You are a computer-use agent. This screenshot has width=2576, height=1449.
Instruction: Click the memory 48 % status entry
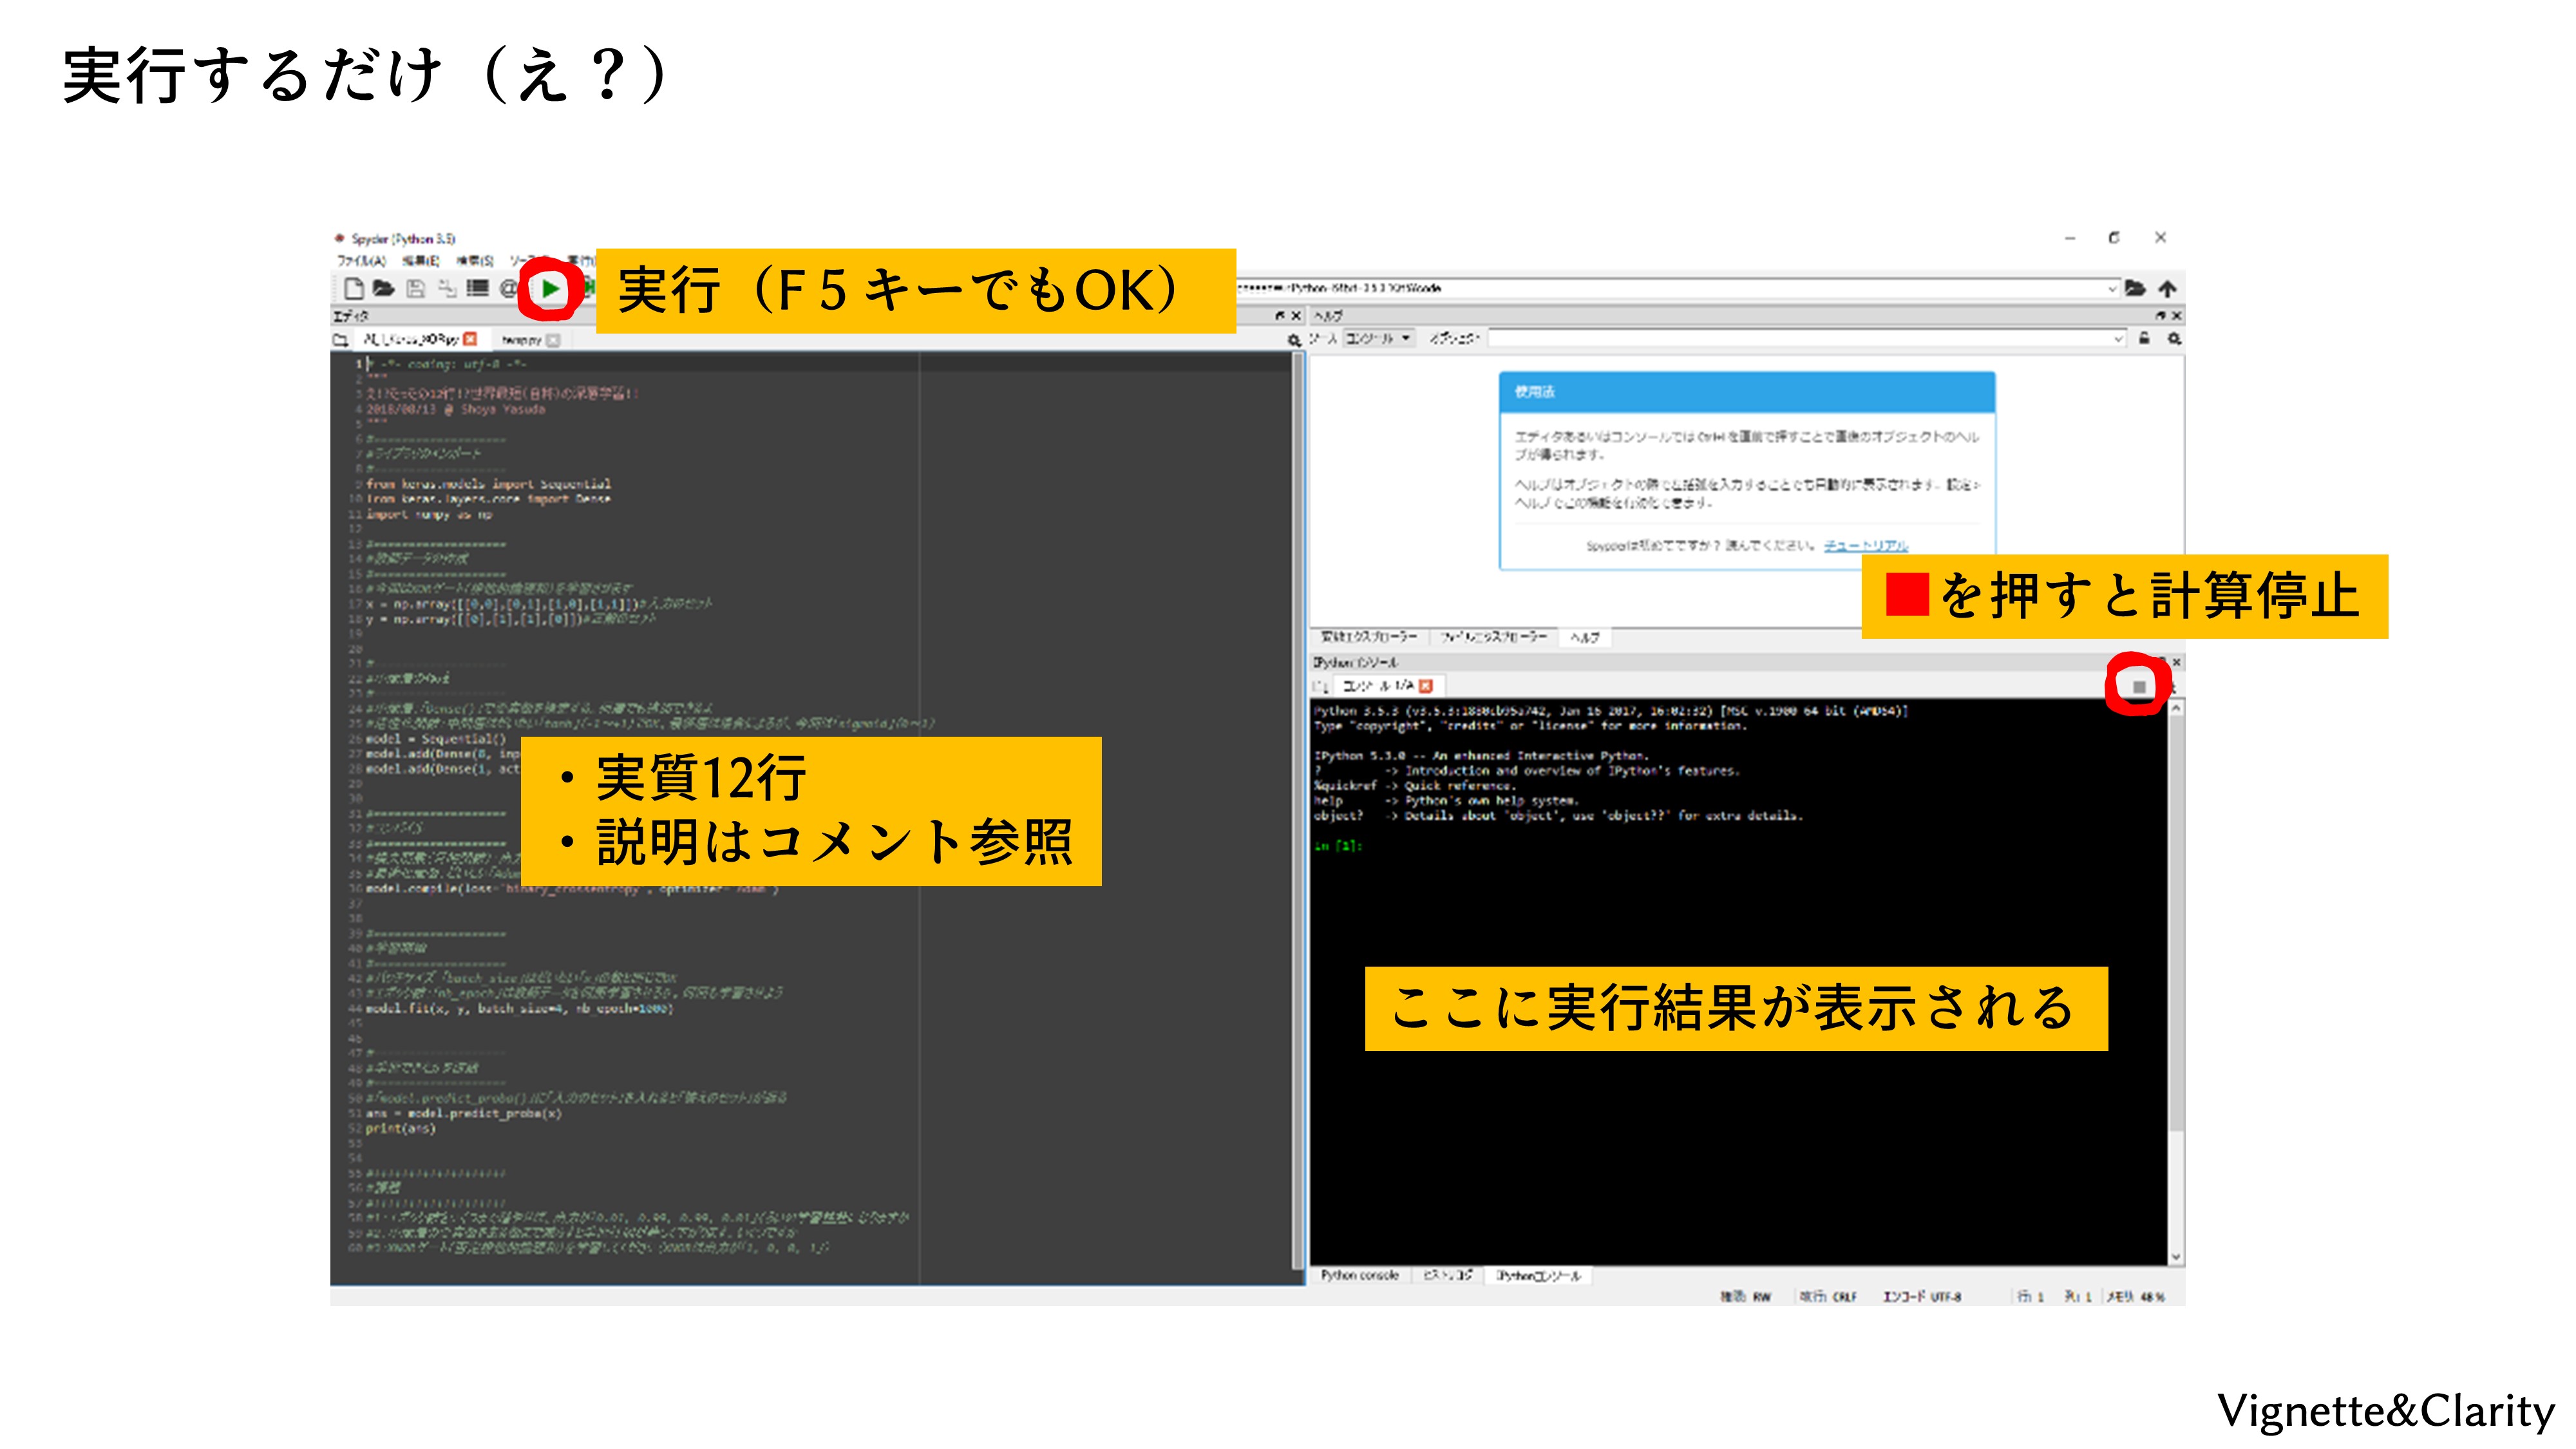click(2136, 1297)
